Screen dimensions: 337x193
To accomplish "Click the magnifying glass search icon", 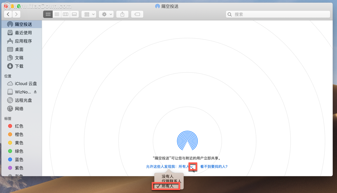I will 230,14.
